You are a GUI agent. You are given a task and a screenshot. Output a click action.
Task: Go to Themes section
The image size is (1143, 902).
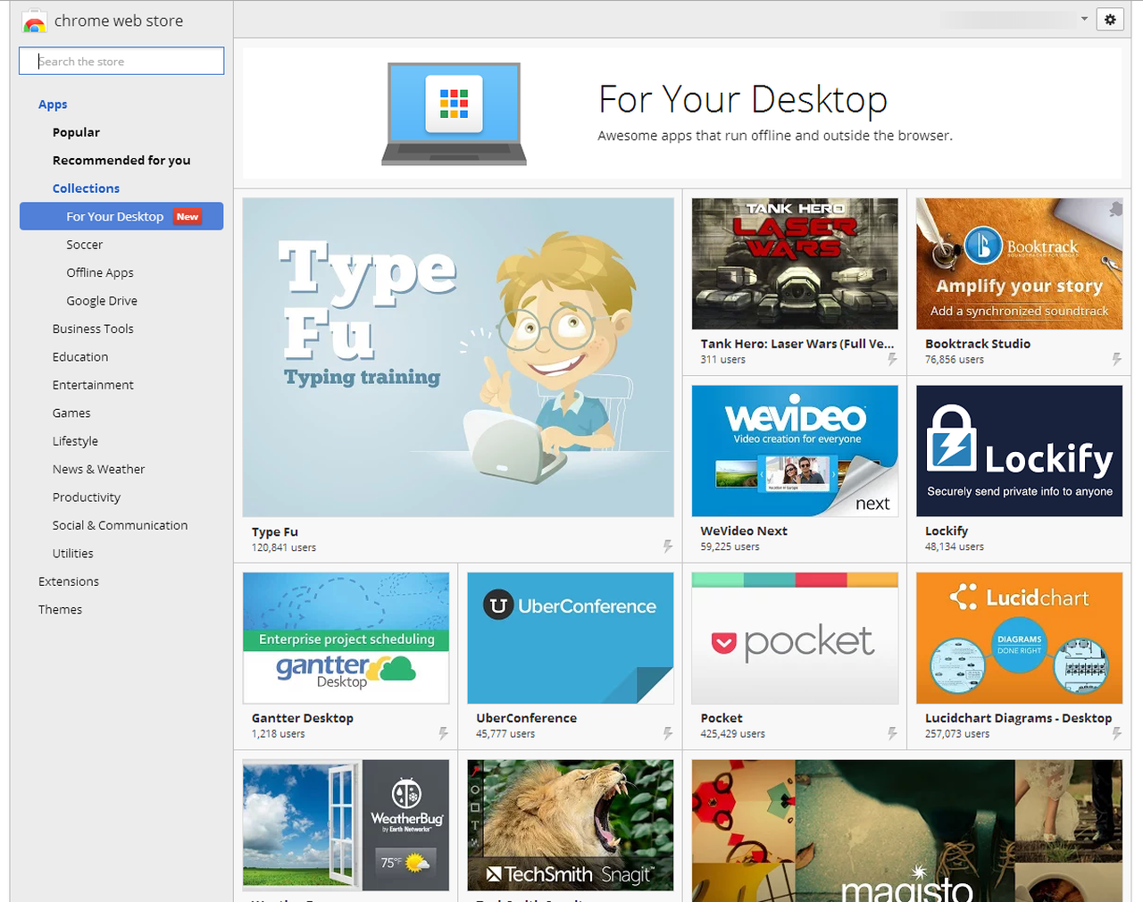pos(60,609)
